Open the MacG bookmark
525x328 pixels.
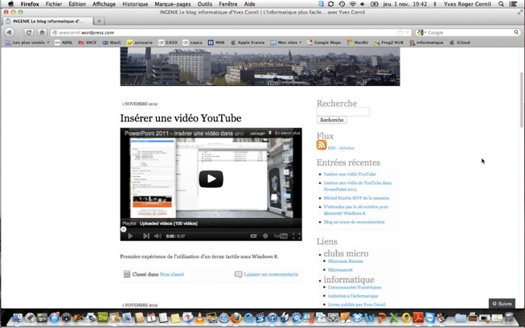point(112,43)
